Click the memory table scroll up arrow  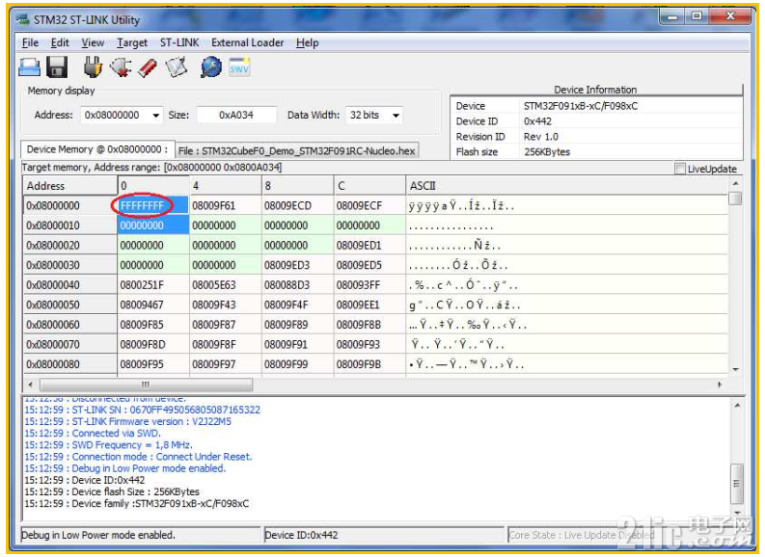(x=735, y=184)
